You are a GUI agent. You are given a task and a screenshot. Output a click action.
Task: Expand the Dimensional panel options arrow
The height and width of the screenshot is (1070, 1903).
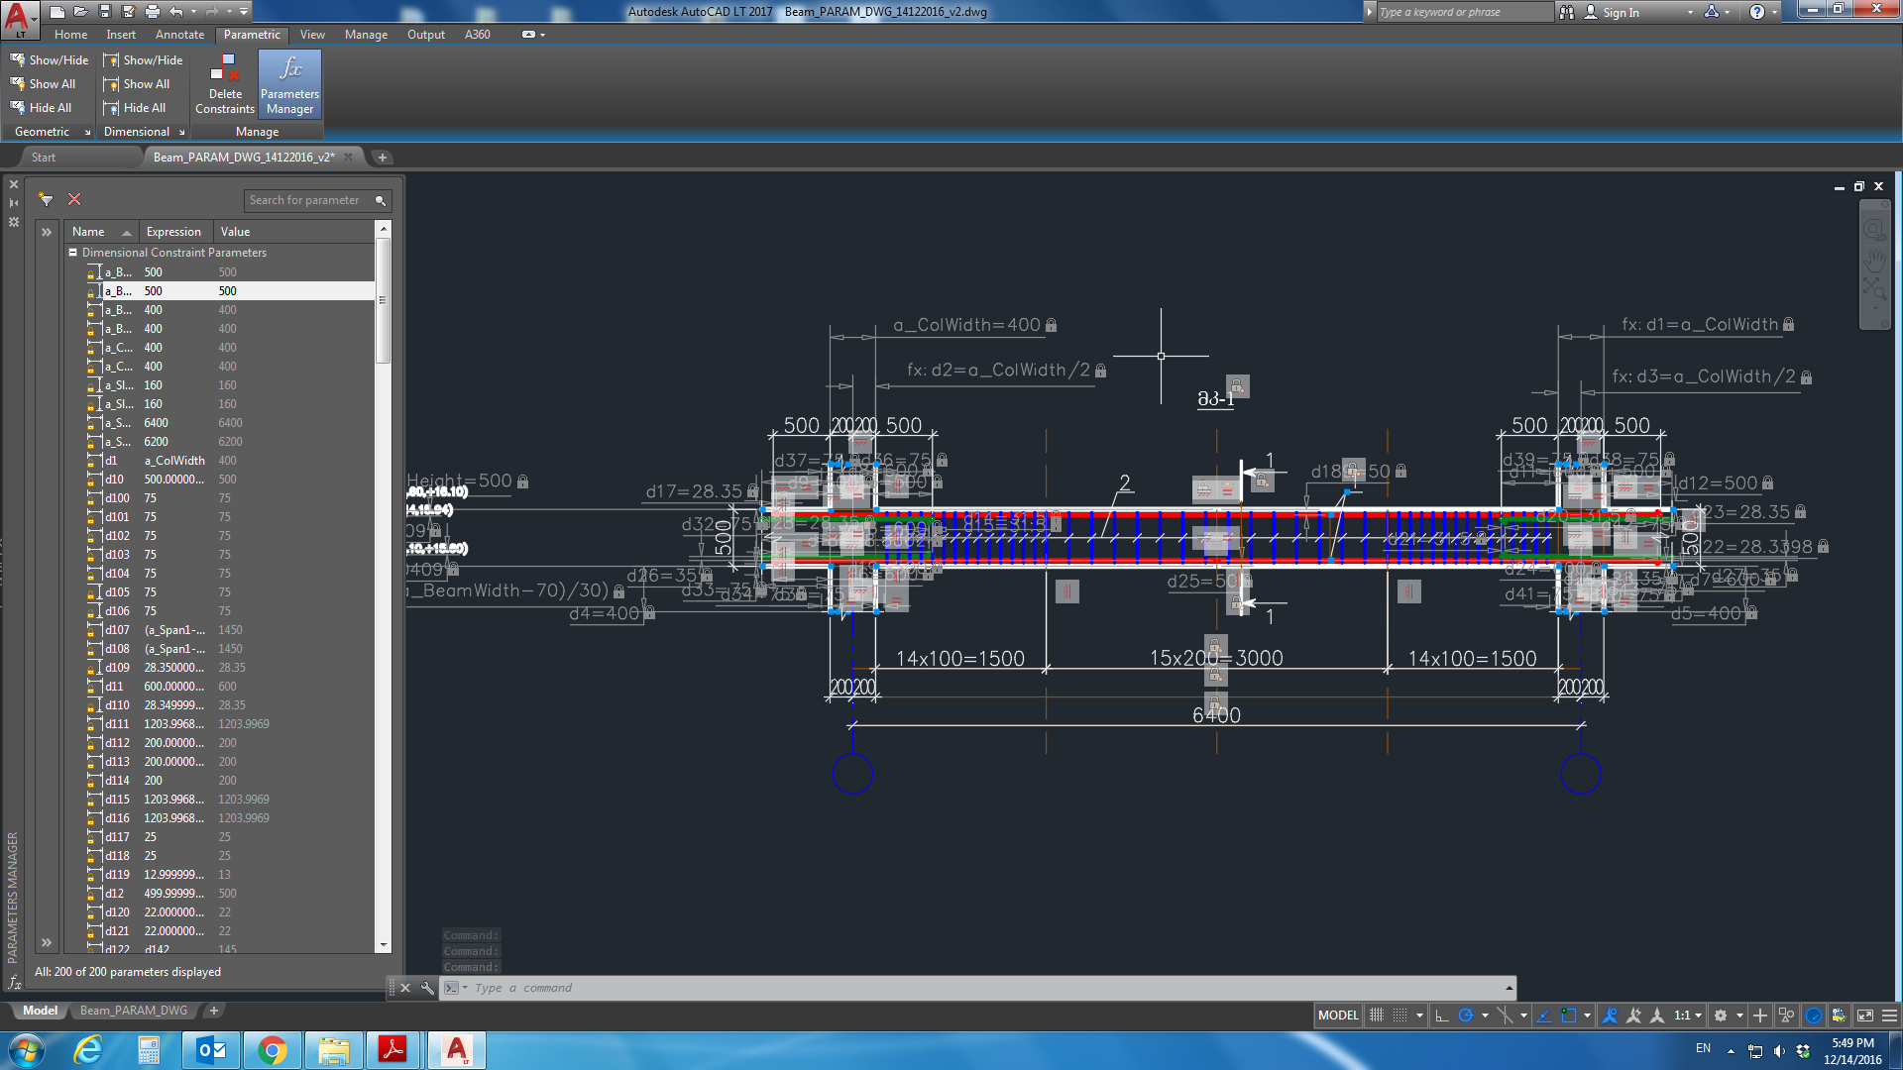tap(182, 133)
